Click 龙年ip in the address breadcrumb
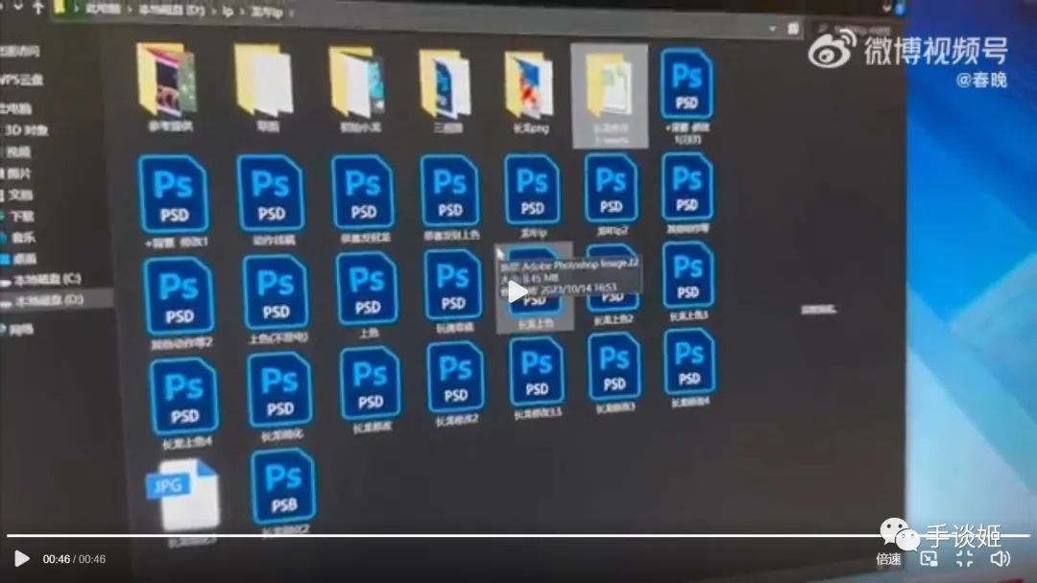 (x=266, y=12)
